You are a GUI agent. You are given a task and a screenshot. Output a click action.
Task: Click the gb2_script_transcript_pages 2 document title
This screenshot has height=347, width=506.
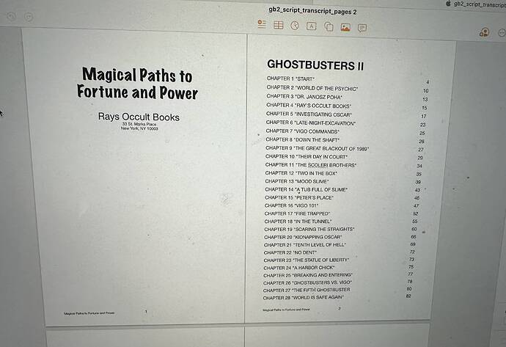click(312, 11)
